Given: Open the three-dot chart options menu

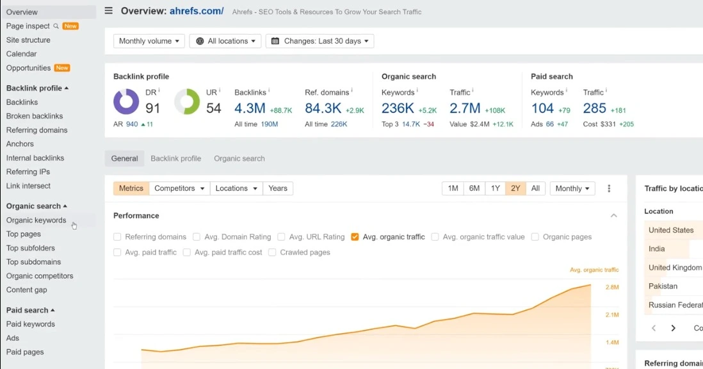Looking at the screenshot, I should pyautogui.click(x=609, y=188).
